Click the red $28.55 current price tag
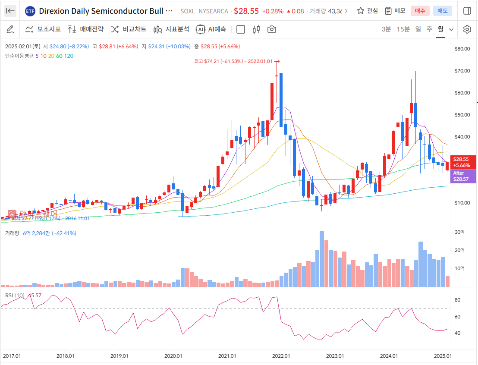 pyautogui.click(x=463, y=162)
